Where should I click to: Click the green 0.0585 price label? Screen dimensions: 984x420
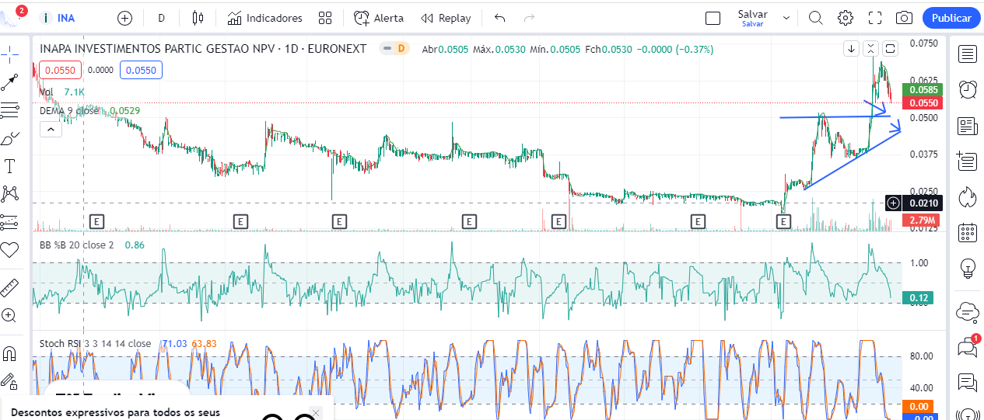(923, 89)
